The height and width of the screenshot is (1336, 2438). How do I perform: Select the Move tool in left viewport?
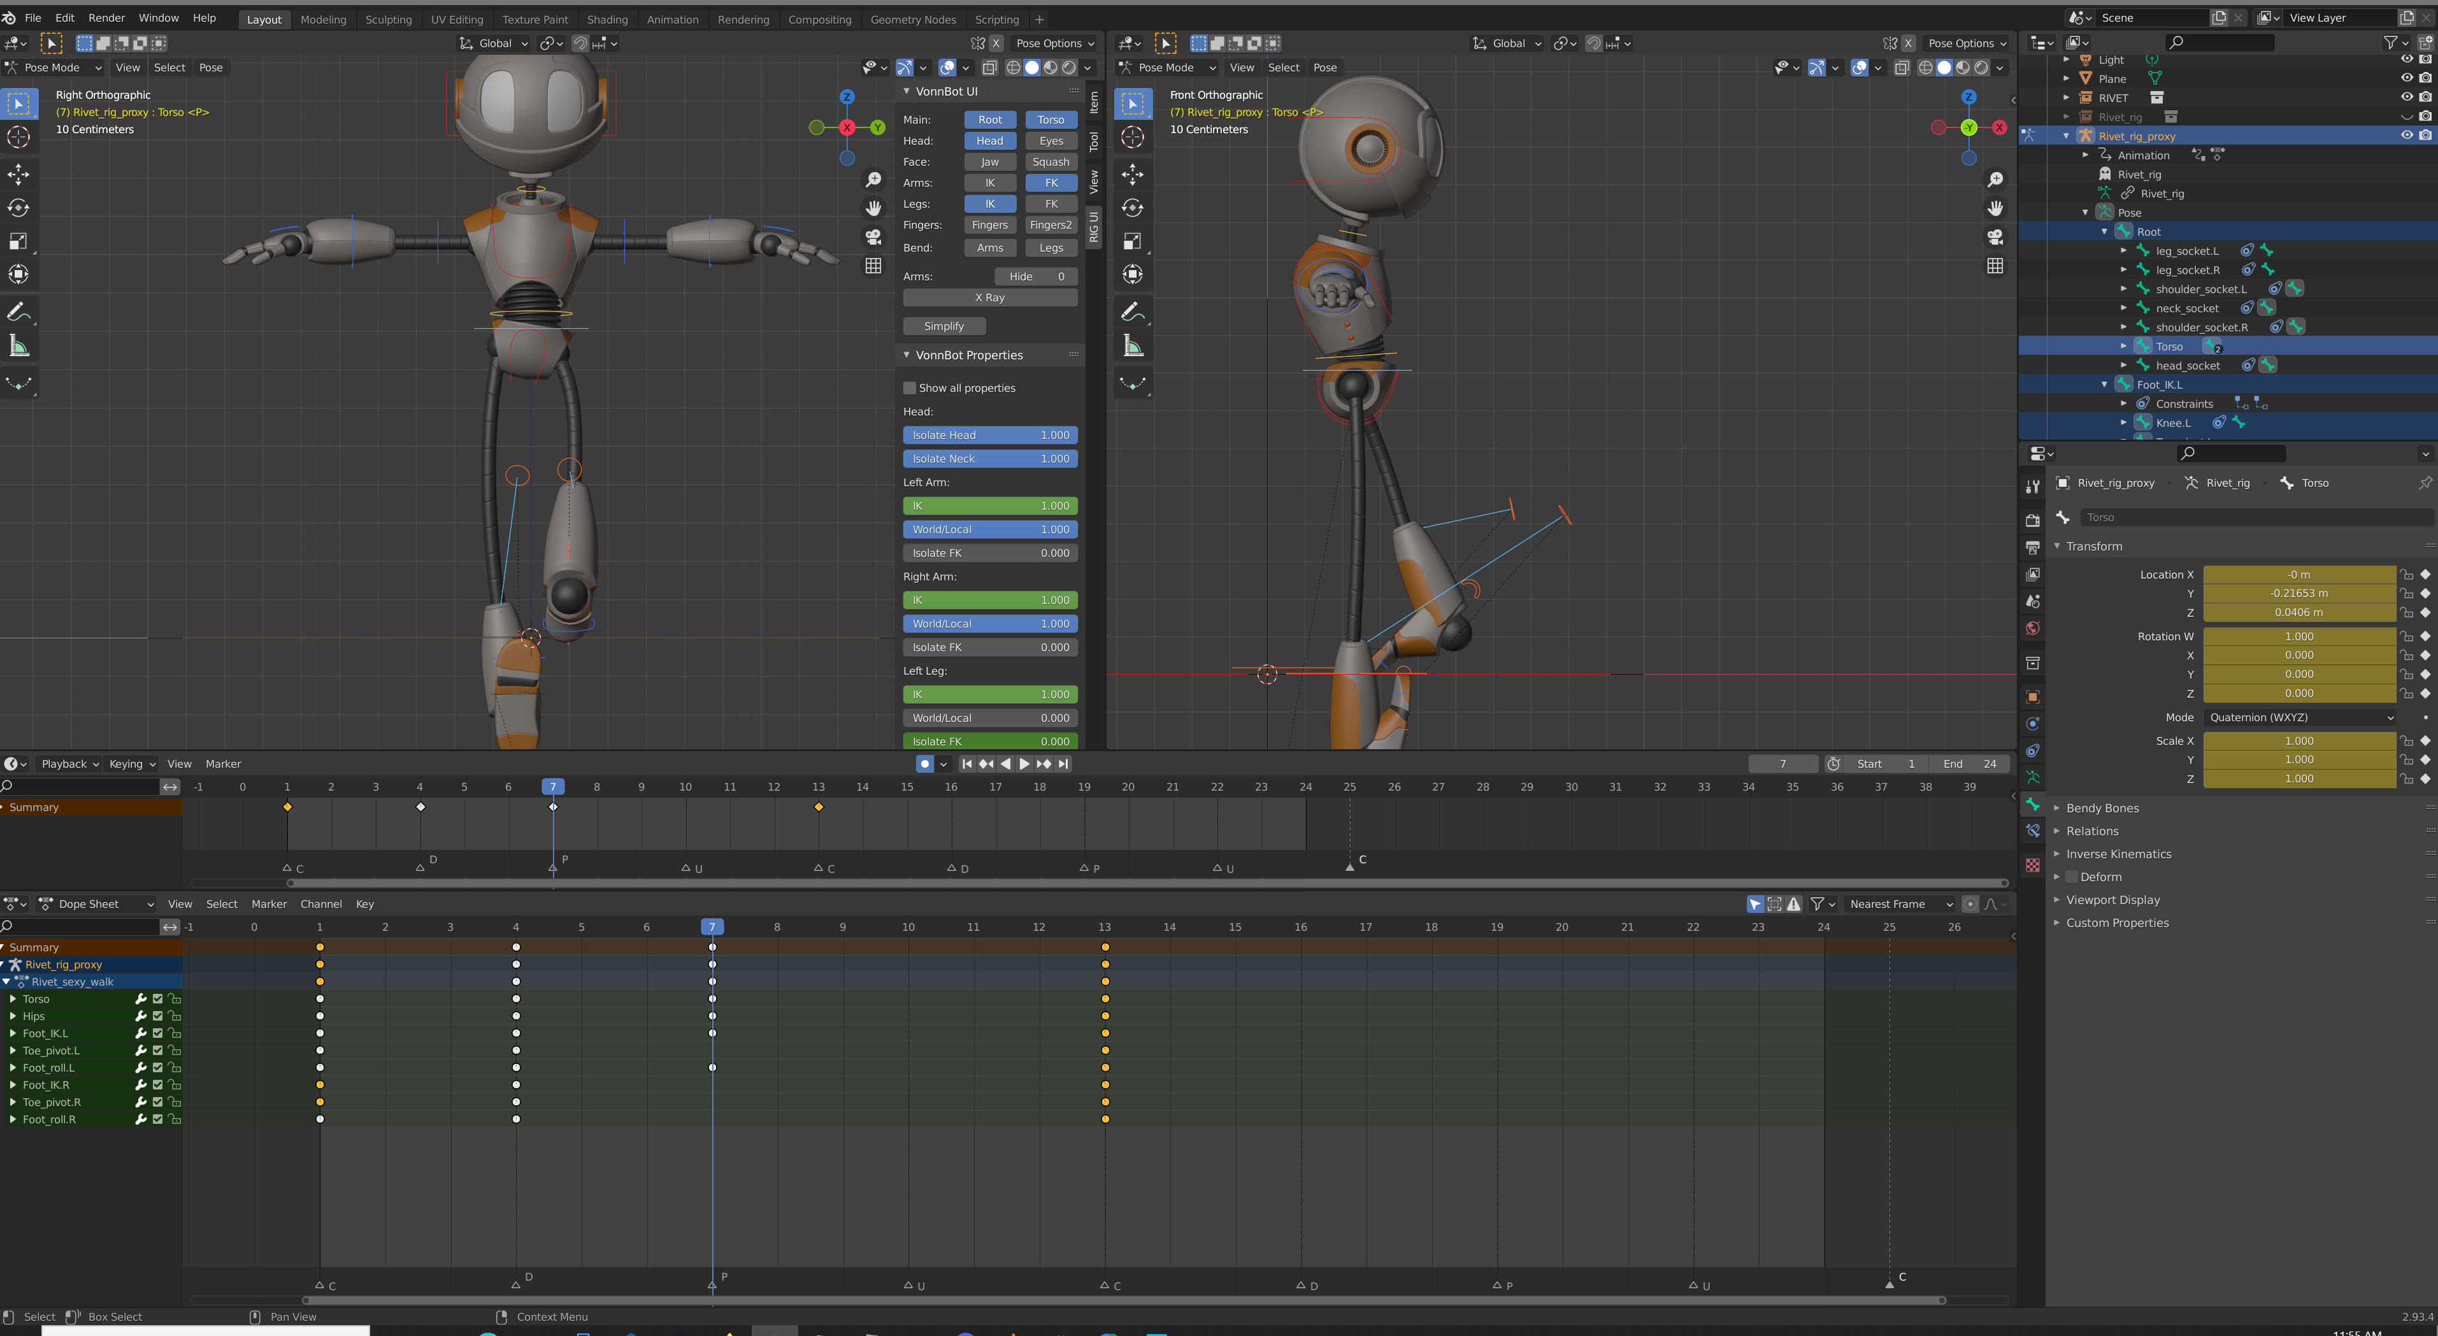pyautogui.click(x=19, y=174)
